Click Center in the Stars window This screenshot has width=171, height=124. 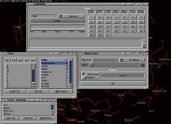click(38, 91)
